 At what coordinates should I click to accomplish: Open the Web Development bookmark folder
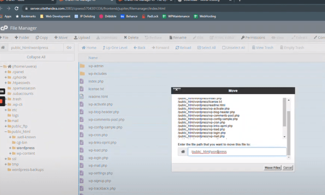click(x=55, y=16)
